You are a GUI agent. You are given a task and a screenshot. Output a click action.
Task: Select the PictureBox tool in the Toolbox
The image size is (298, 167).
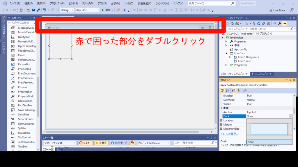(x=24, y=64)
